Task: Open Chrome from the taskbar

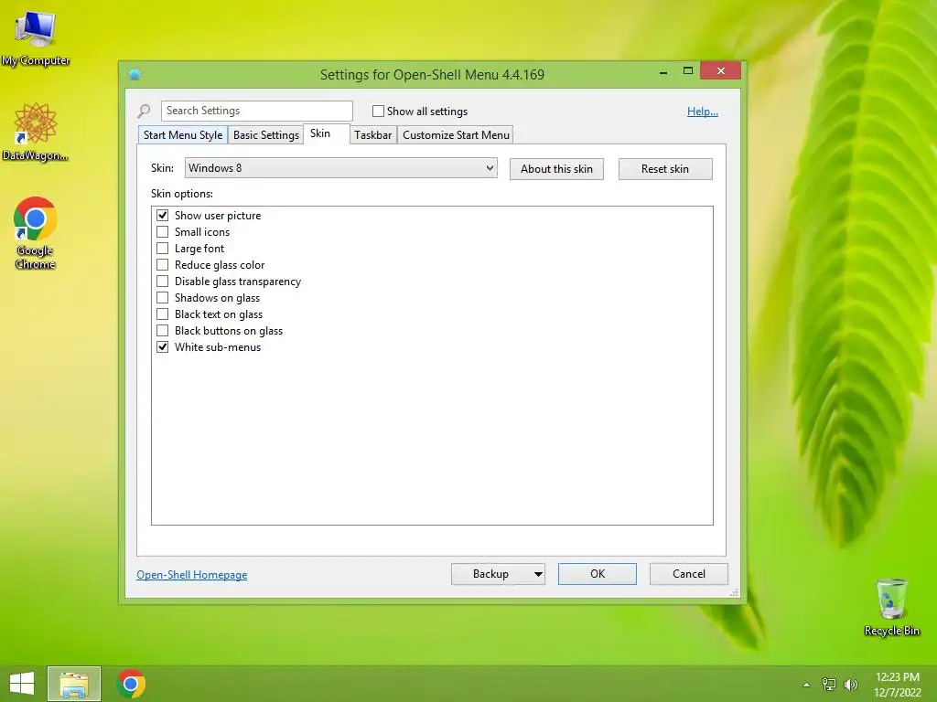Action: (131, 684)
